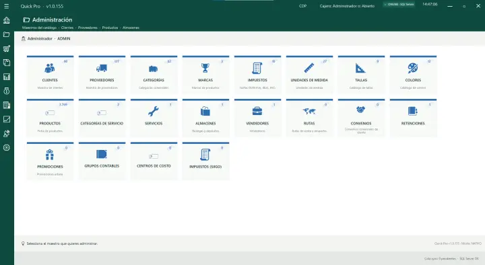Viewport: 485px width, 265px height.
Task: Click 'Selecciona el maestro que quieres administrar' hint
Action: pyautogui.click(x=62, y=243)
